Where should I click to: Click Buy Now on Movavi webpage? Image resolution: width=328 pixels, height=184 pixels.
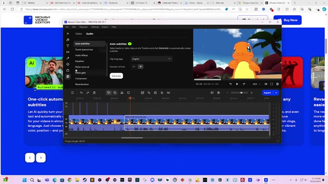click(x=288, y=20)
